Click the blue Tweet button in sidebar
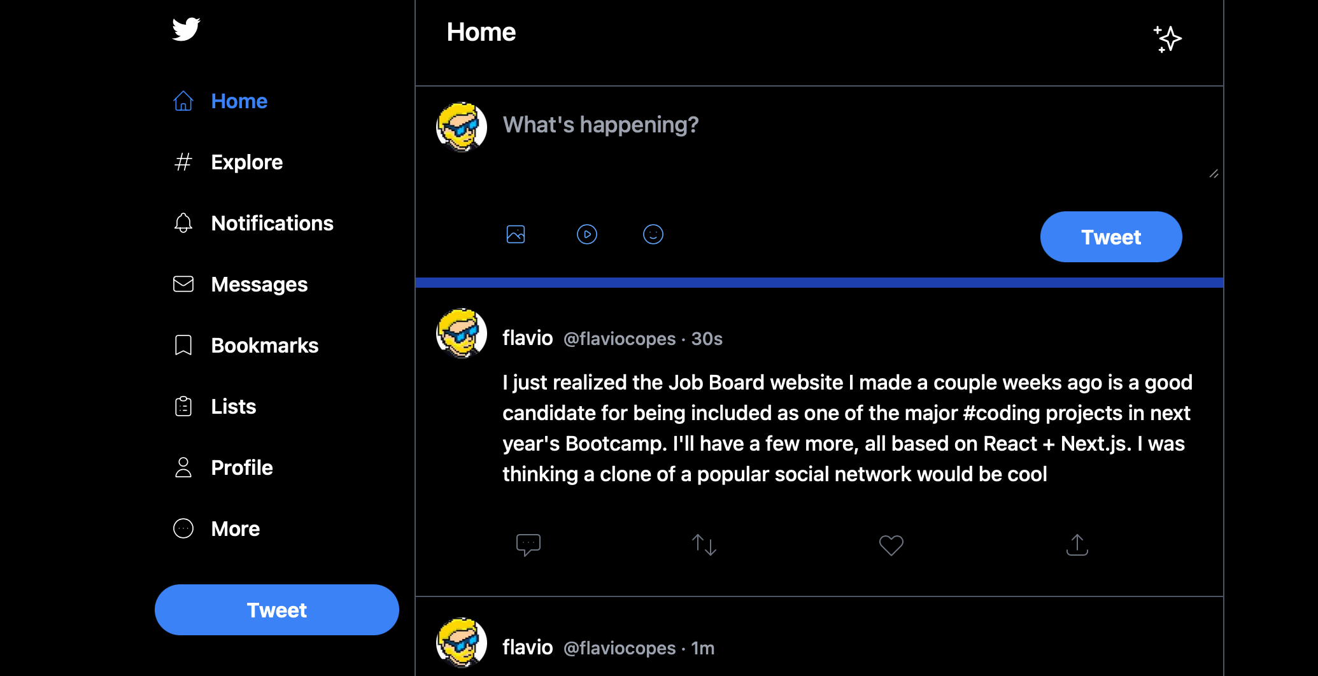The image size is (1318, 676). (x=276, y=610)
